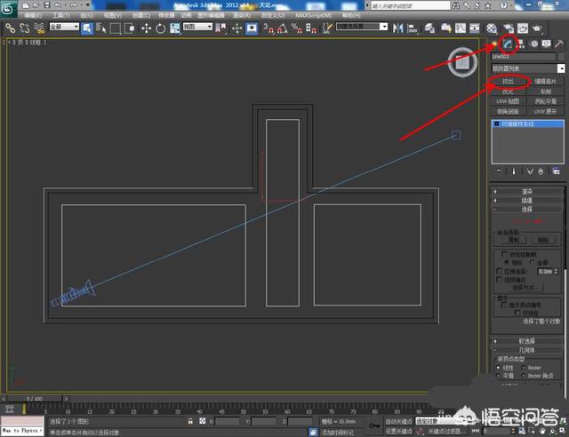Viewport: 569px width, 437px height.
Task: Open the Display panel tab
Action: click(546, 44)
